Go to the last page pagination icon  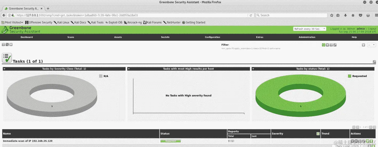coord(374,127)
